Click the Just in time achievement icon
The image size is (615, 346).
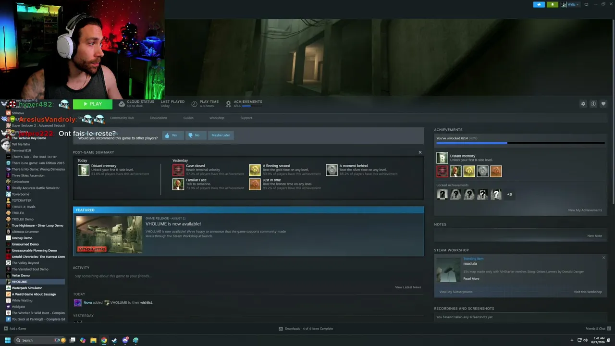(x=255, y=184)
